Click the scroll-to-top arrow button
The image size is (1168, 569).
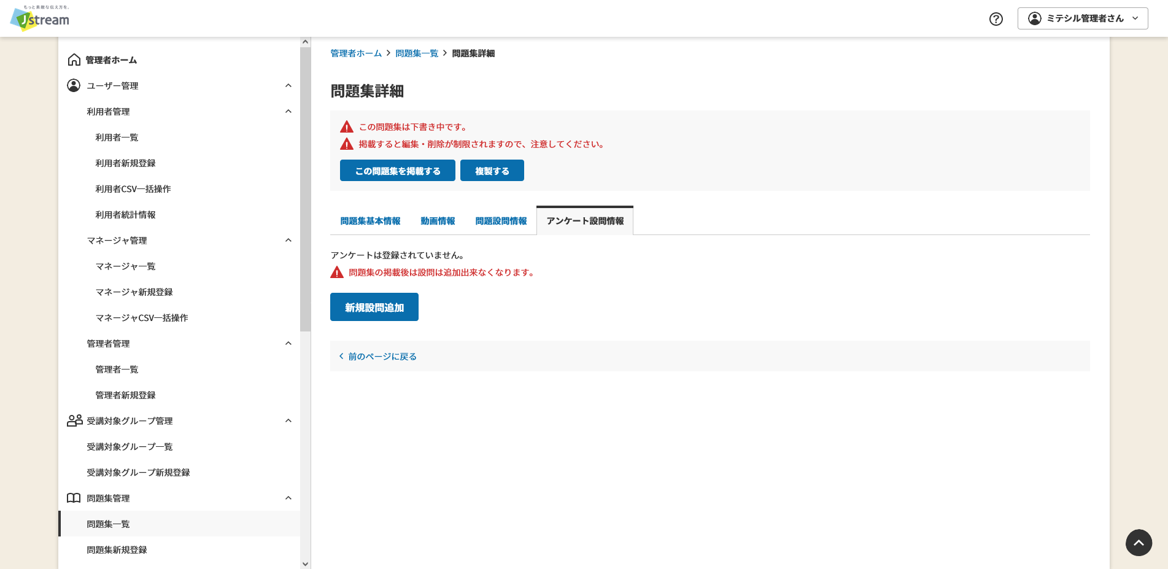point(1139,543)
